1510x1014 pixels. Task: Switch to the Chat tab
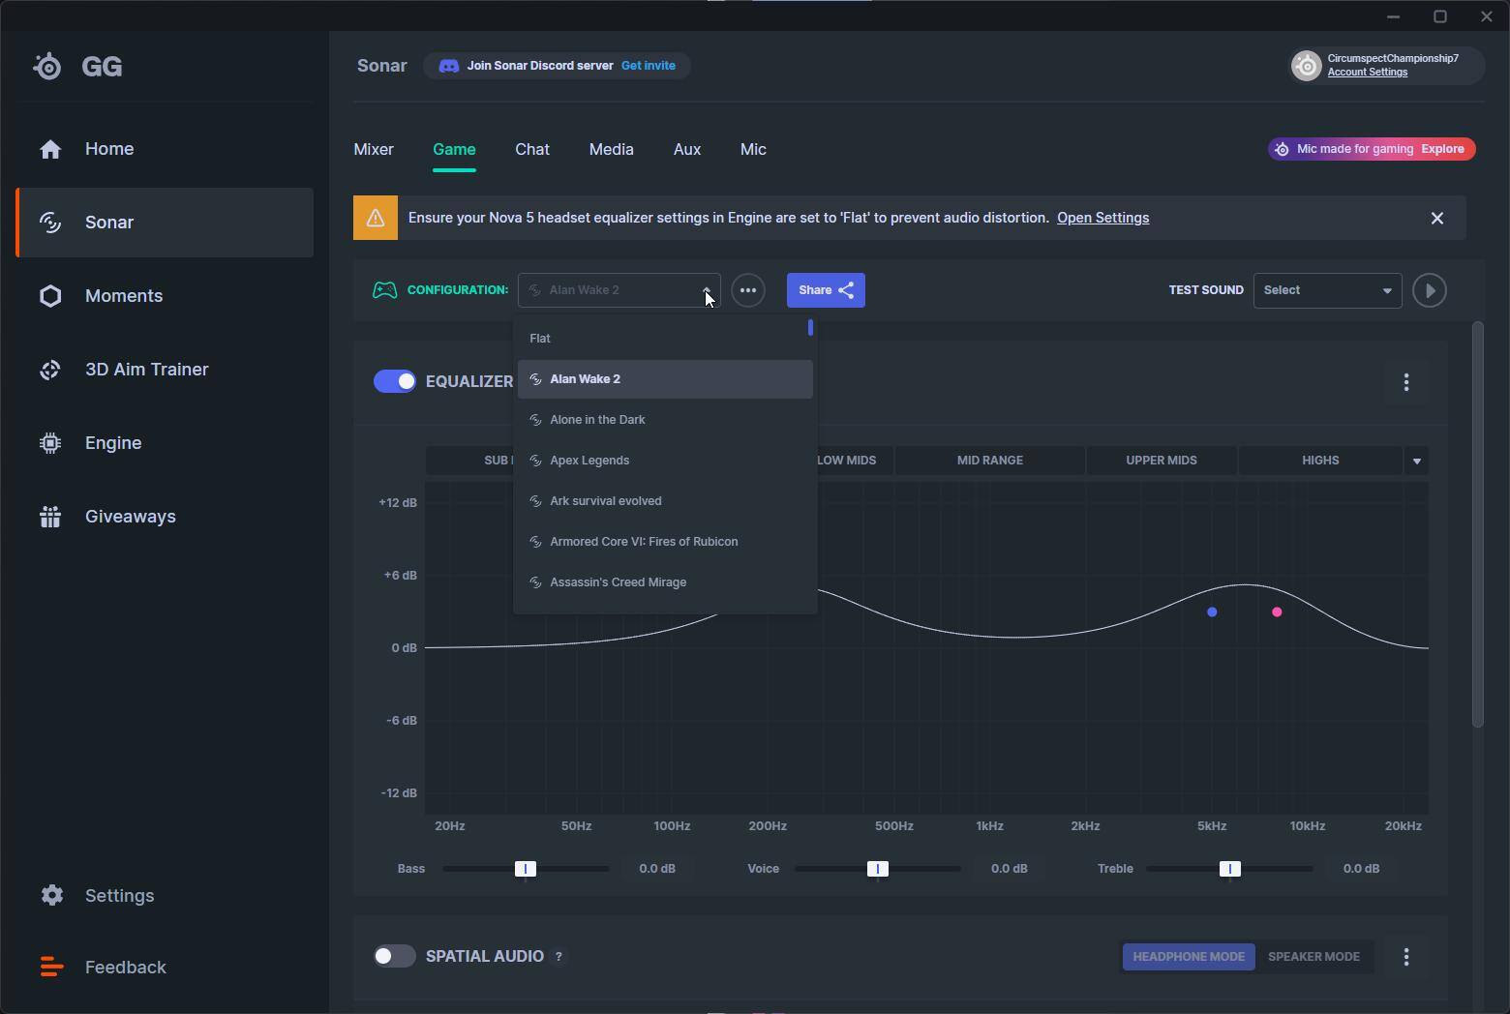coord(532,150)
